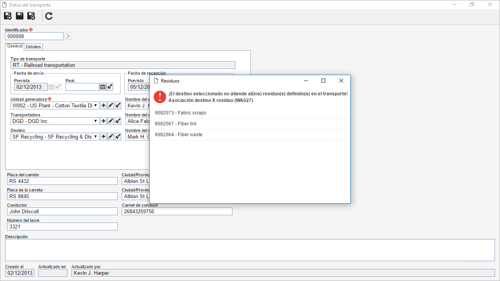Click the Conductor John Driscoll field

point(62,211)
